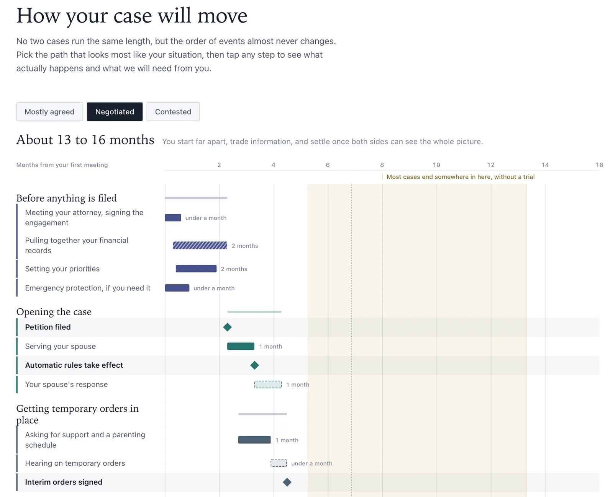Screen dimensions: 613x497
Task: Click the dashed temporary orders hearing bar
Action: coord(279,463)
